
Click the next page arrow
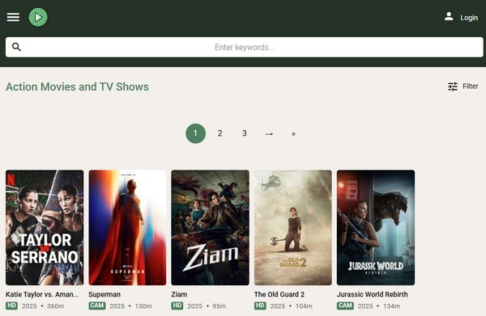pyautogui.click(x=269, y=134)
